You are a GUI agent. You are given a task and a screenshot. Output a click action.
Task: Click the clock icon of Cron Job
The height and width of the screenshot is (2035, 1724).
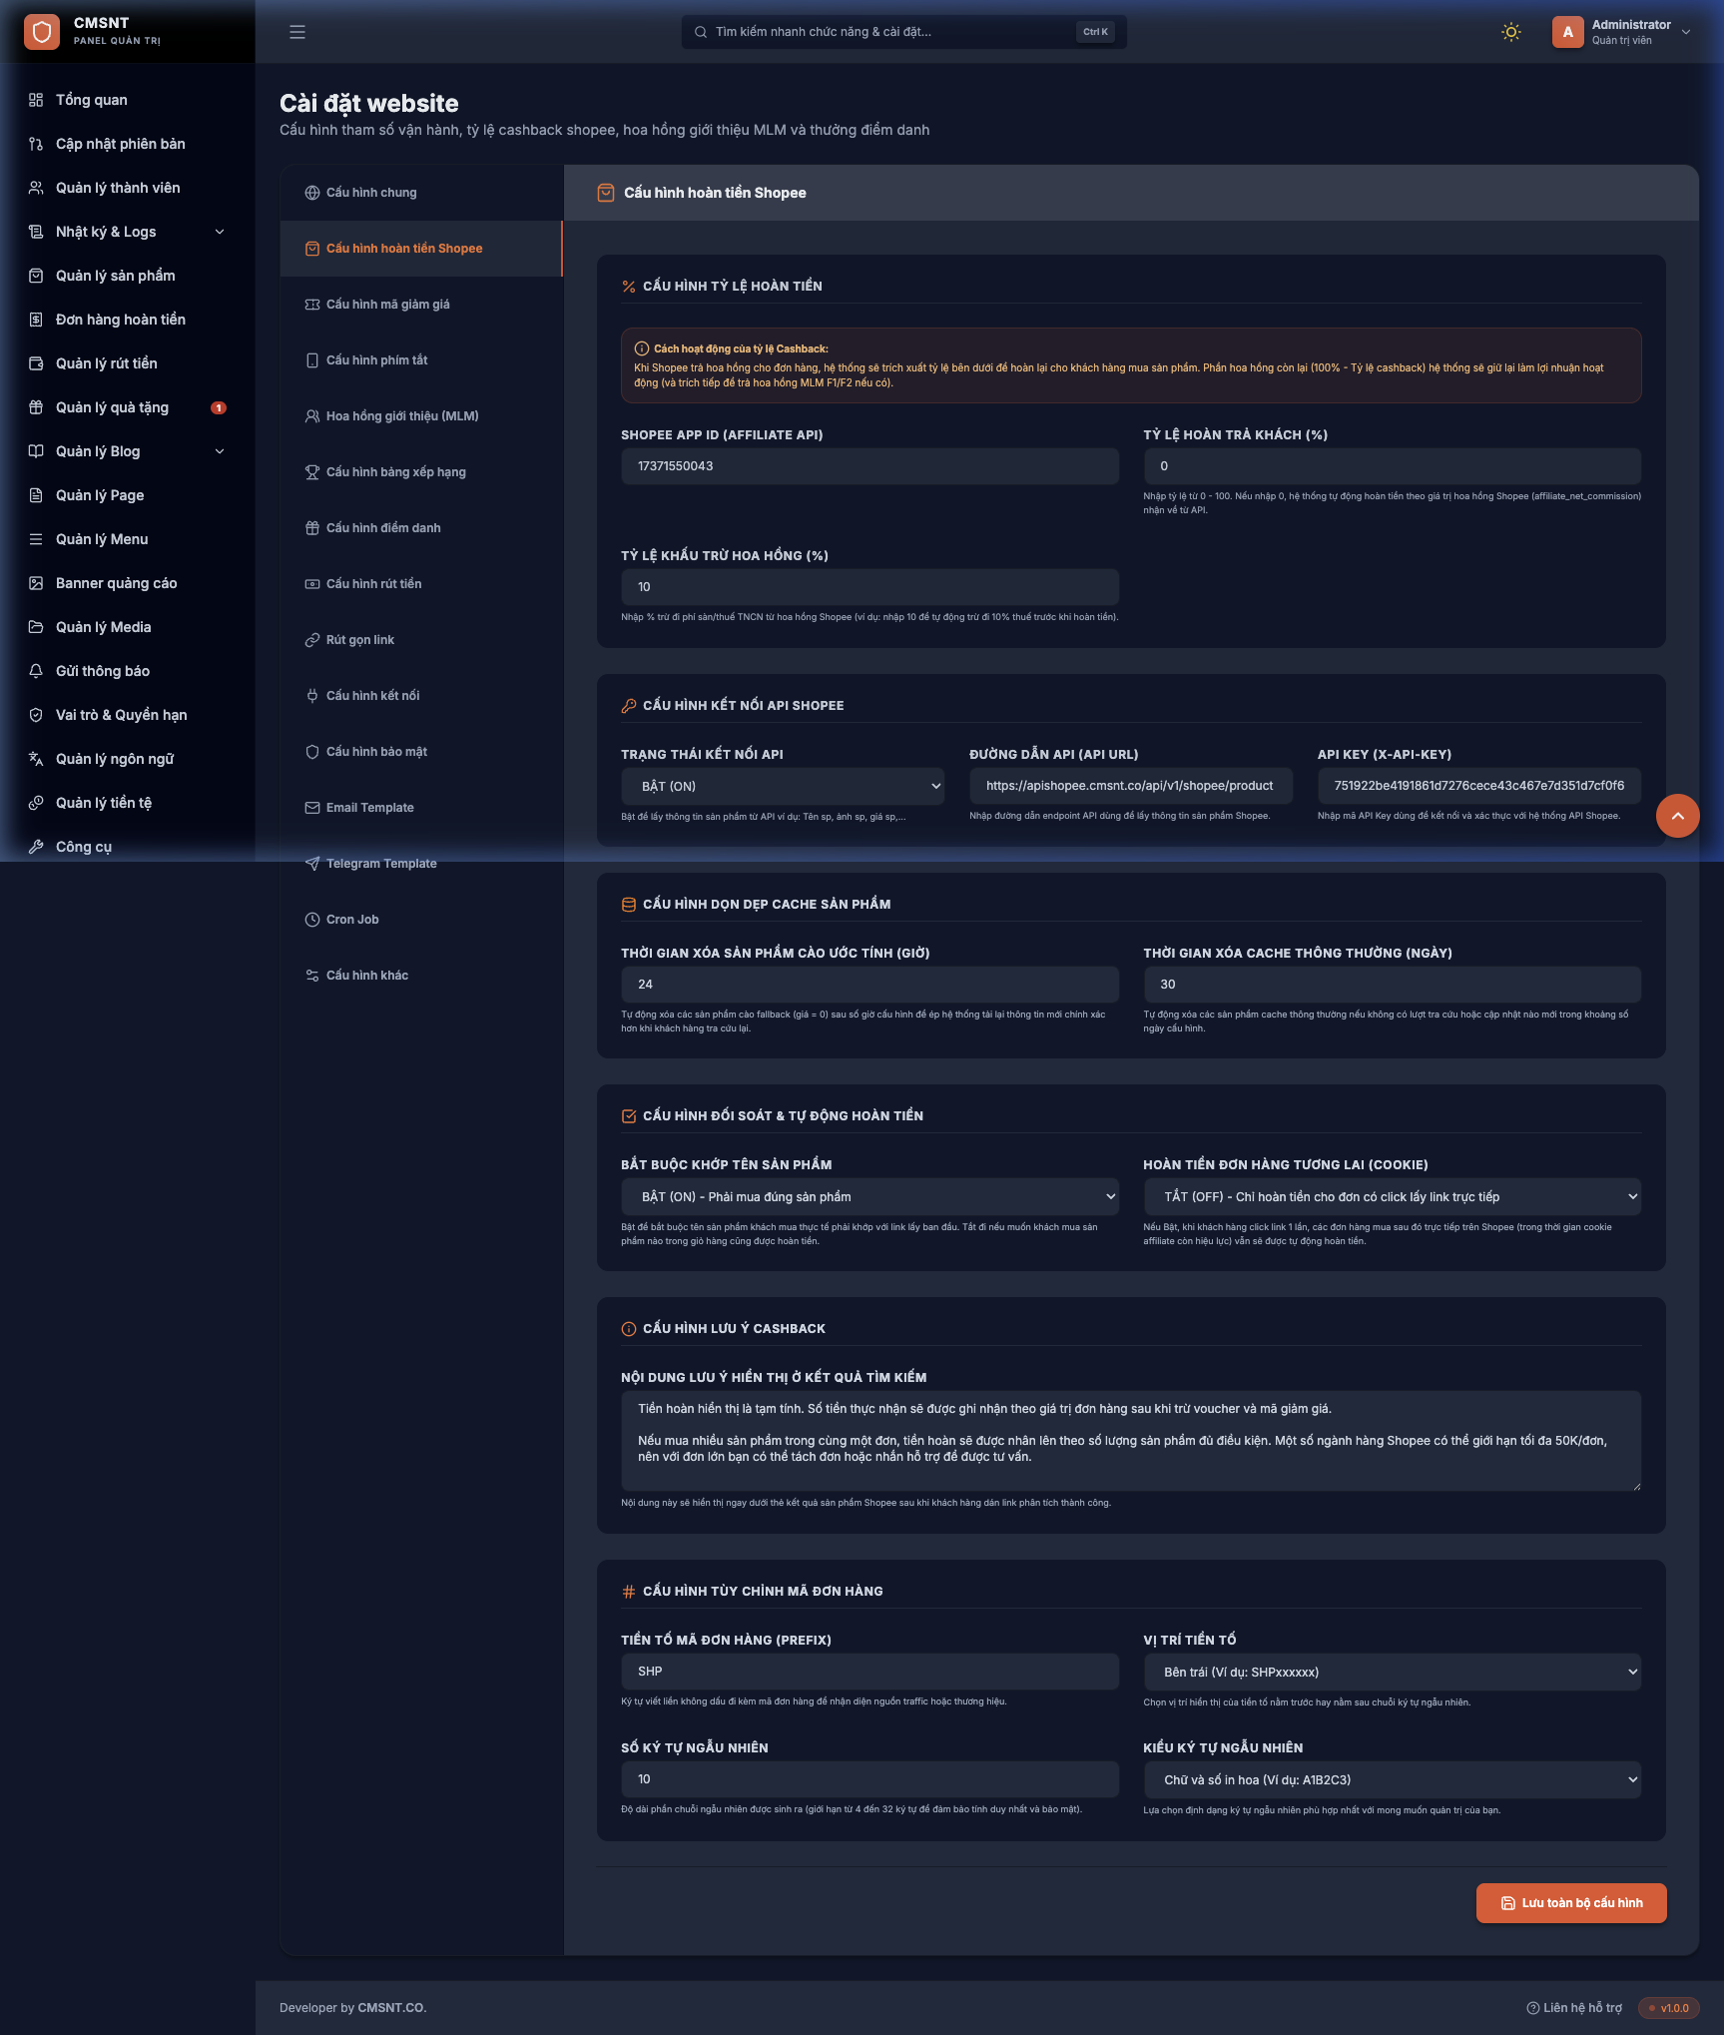[312, 920]
